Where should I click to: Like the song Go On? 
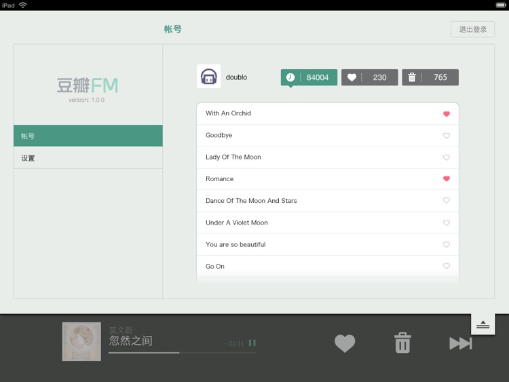coord(447,266)
